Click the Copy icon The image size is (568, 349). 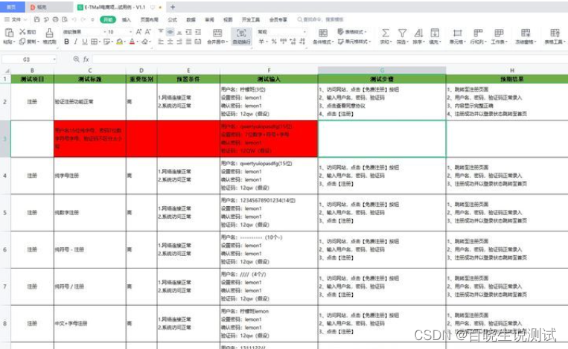click(22, 42)
